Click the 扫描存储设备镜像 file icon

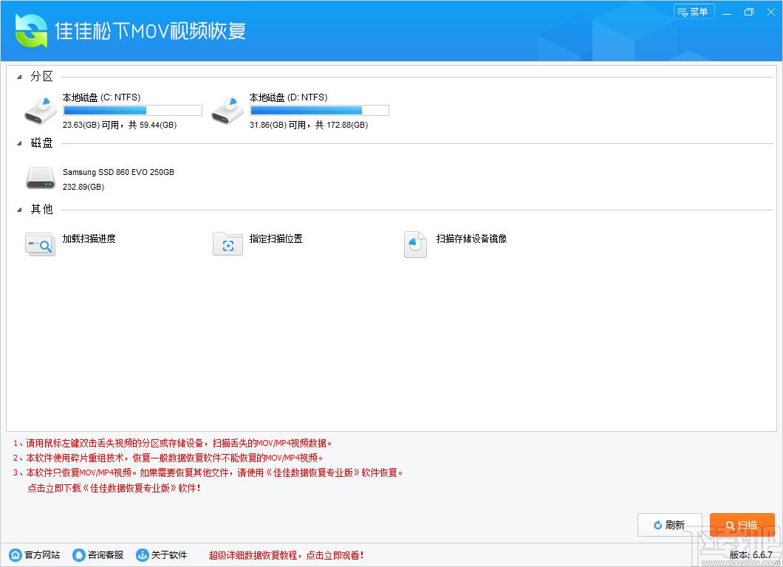click(415, 244)
